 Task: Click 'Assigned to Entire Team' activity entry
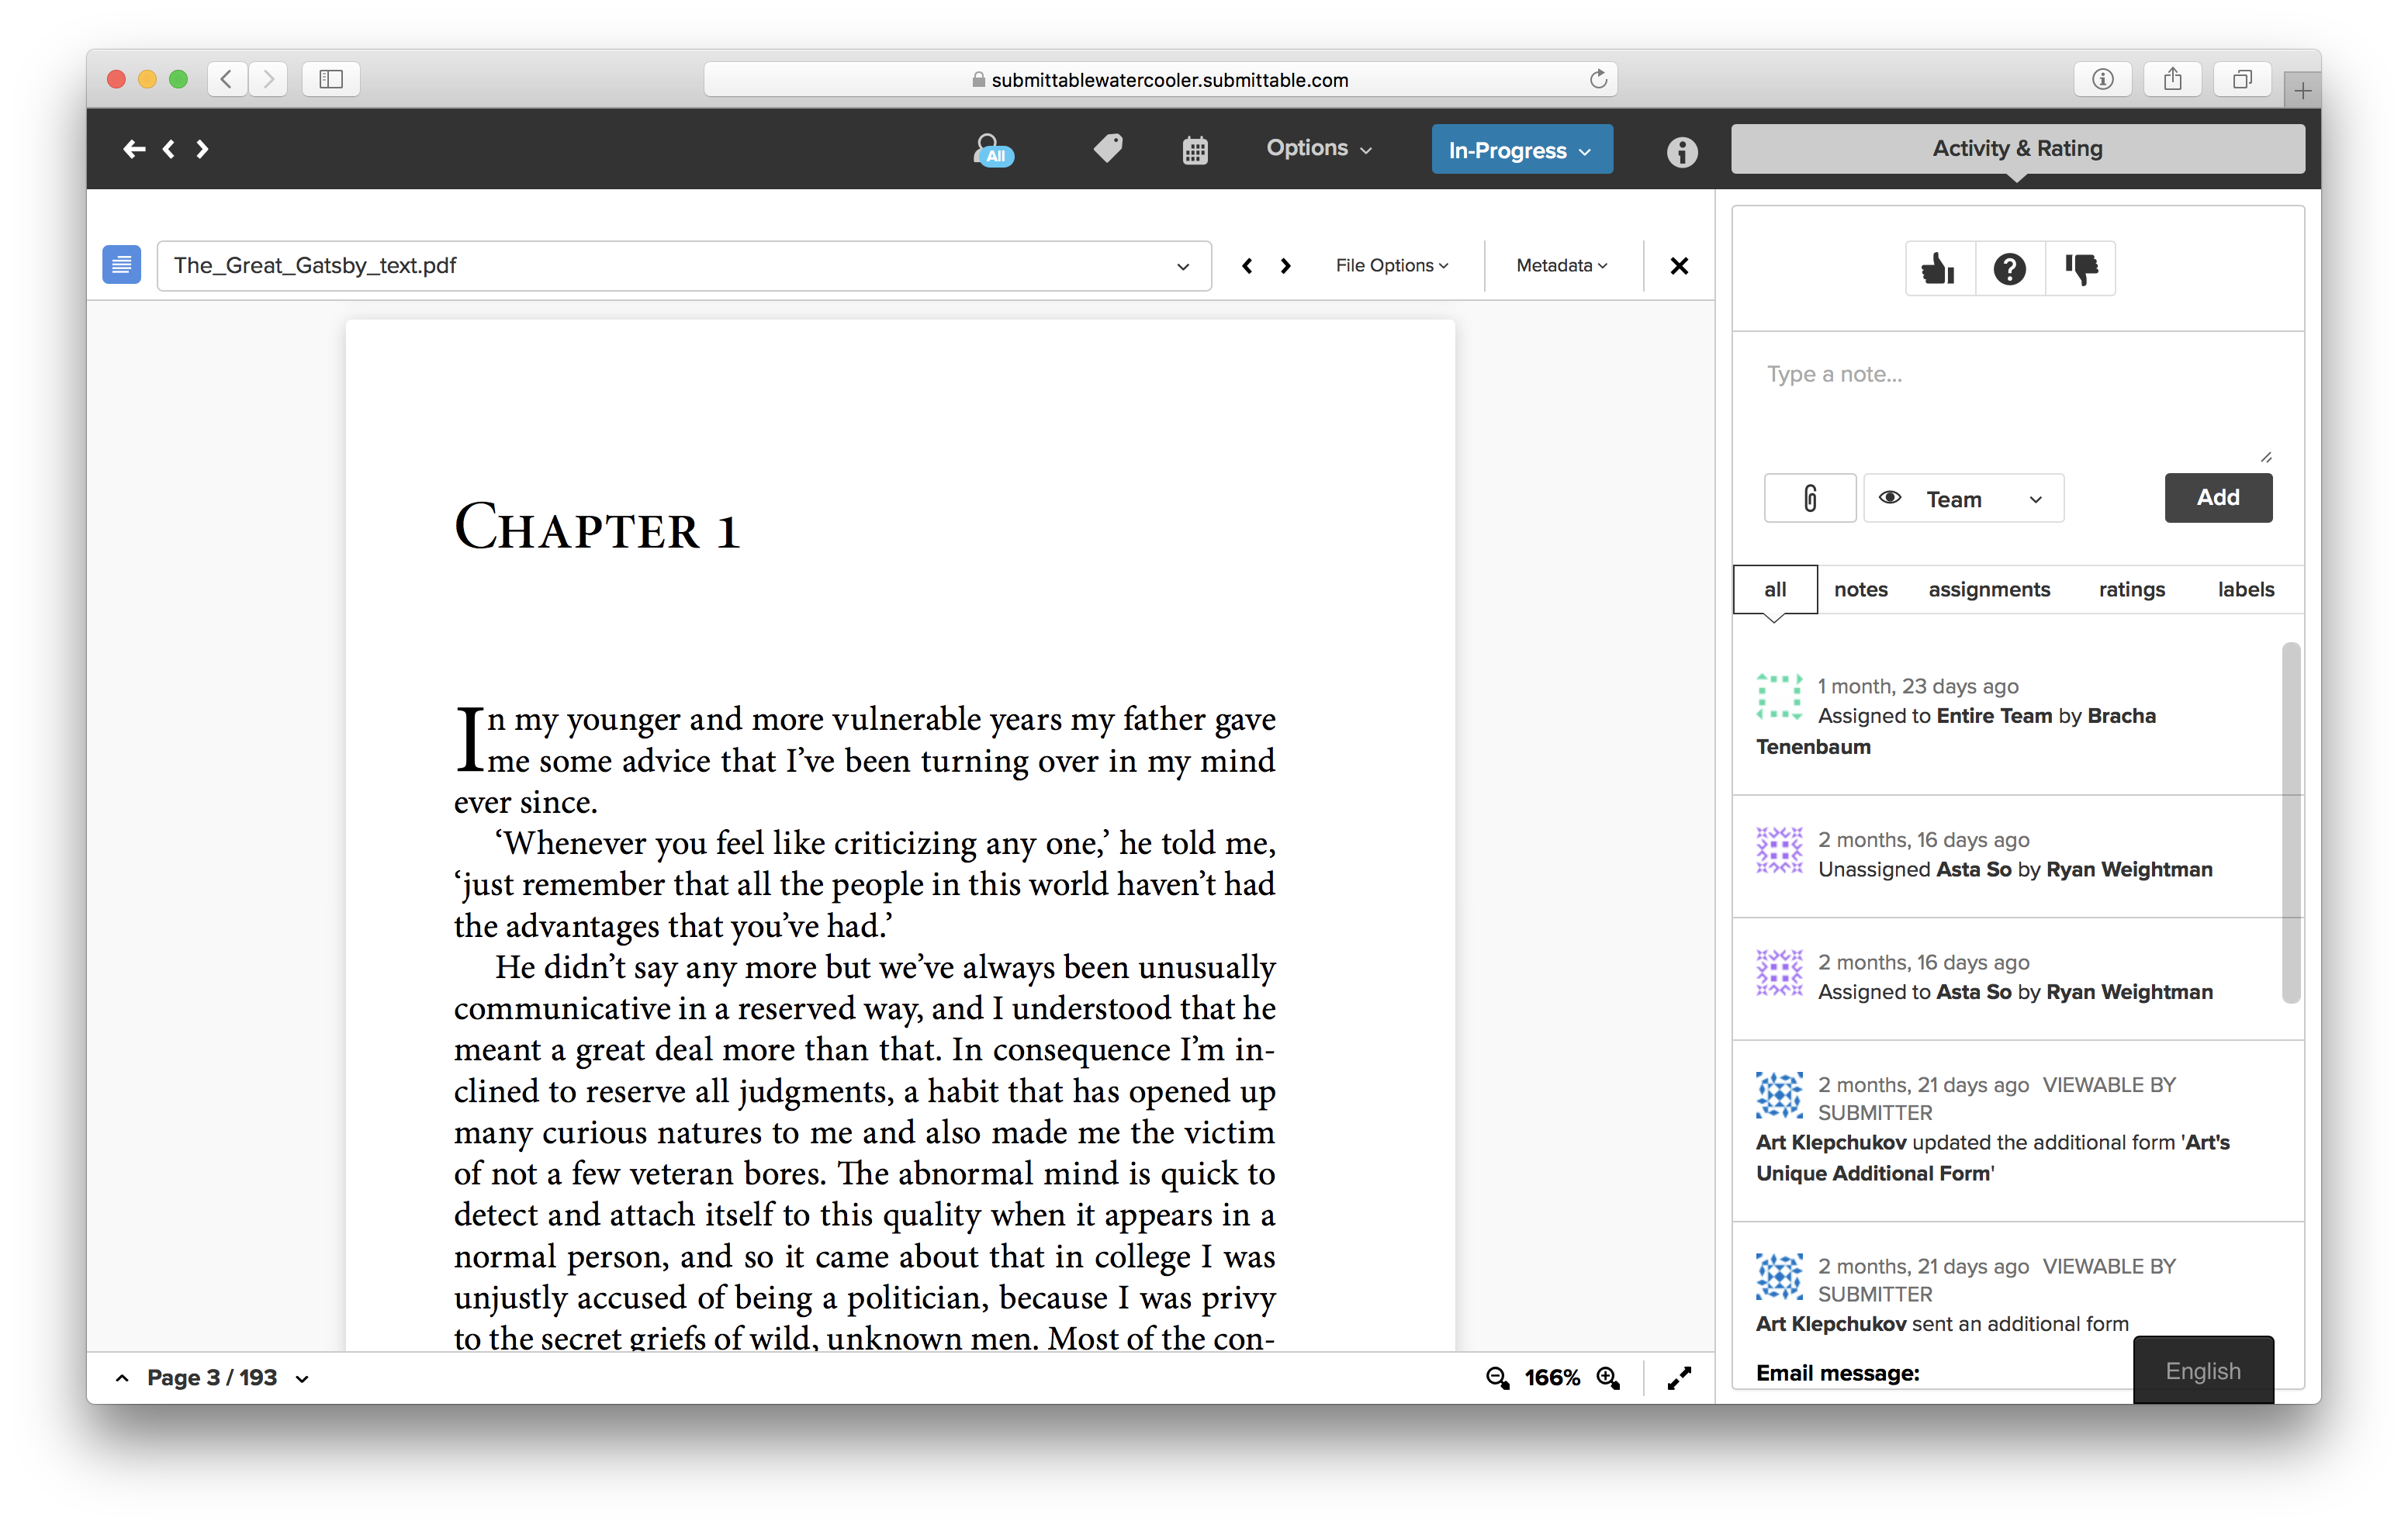coord(2017,716)
